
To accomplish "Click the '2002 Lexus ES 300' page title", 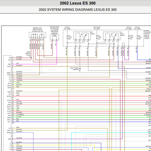I will coord(77,3).
